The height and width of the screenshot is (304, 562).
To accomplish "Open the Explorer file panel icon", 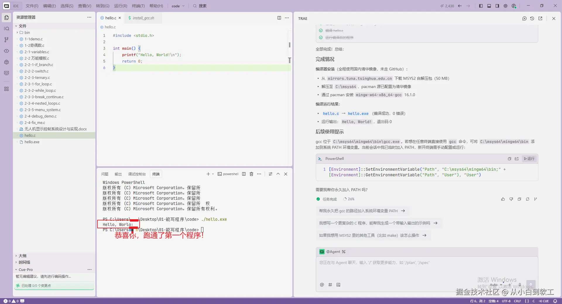I will pyautogui.click(x=6, y=18).
